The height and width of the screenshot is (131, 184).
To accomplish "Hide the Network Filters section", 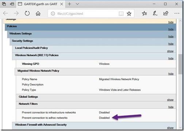I will pos(171,107).
